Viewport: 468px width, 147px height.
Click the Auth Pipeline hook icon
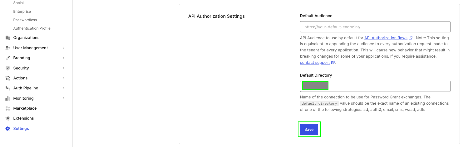pyautogui.click(x=8, y=88)
